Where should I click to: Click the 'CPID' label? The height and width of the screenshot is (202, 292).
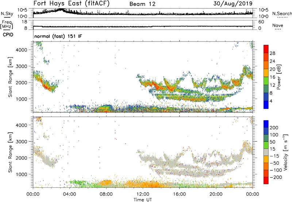point(8,35)
